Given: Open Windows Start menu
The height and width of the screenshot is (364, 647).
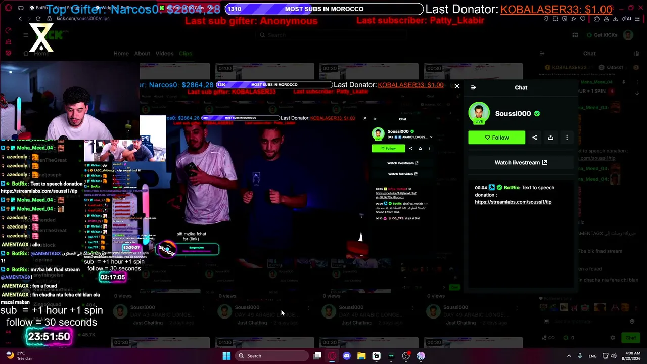Looking at the screenshot, I should point(226,356).
